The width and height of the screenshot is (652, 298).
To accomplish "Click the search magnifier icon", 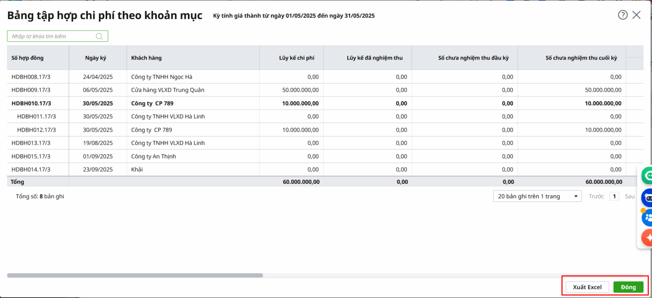I will (99, 36).
